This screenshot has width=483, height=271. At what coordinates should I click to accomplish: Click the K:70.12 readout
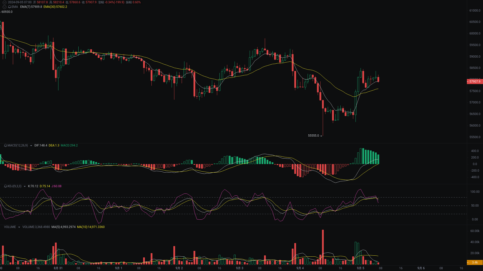pyautogui.click(x=33, y=186)
